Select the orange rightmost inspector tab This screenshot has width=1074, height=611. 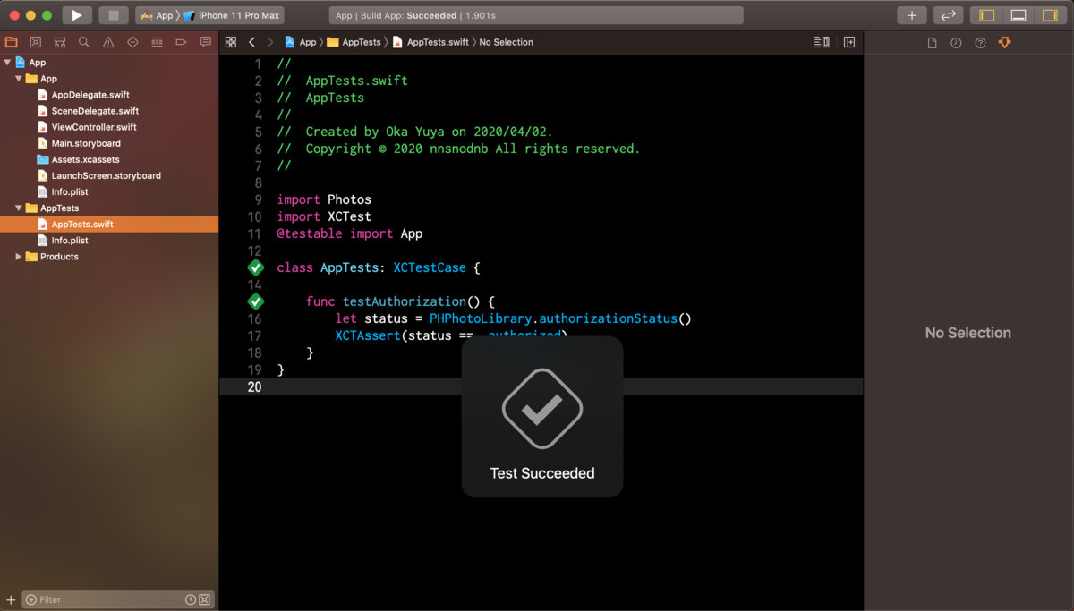(x=1004, y=43)
